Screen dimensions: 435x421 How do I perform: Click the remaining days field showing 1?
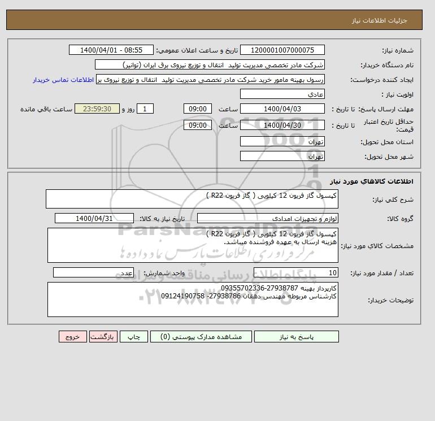pyautogui.click(x=145, y=109)
